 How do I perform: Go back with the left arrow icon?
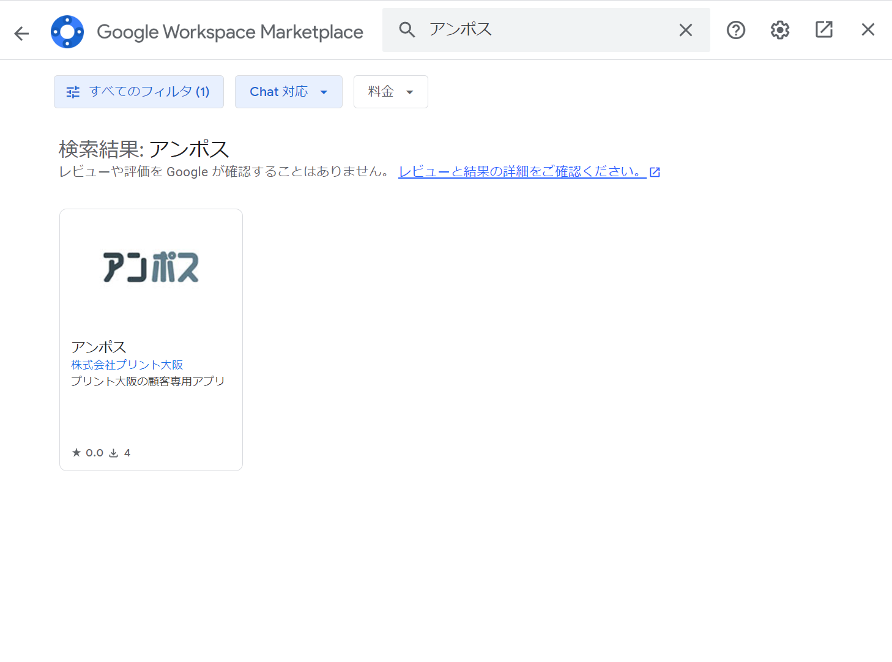pos(21,33)
